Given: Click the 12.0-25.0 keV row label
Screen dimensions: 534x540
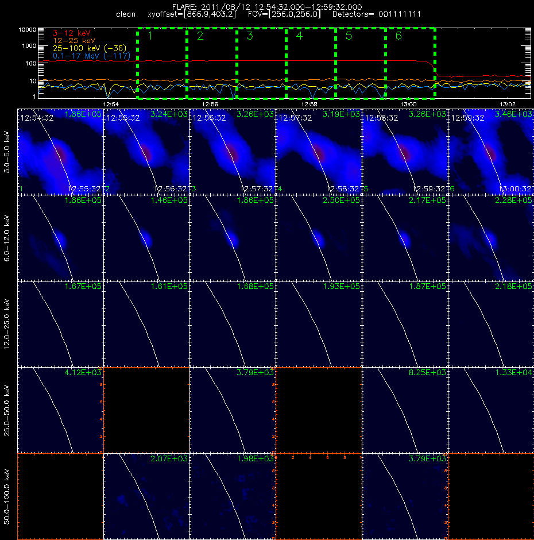Looking at the screenshot, I should coord(7,324).
